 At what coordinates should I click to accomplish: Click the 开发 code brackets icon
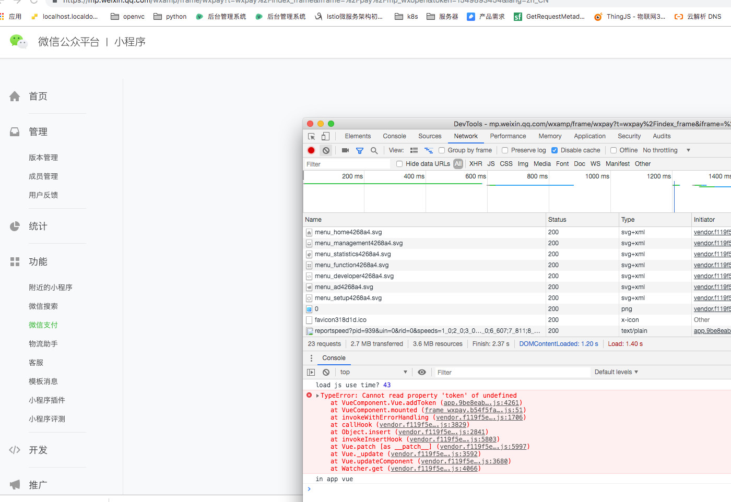[15, 450]
